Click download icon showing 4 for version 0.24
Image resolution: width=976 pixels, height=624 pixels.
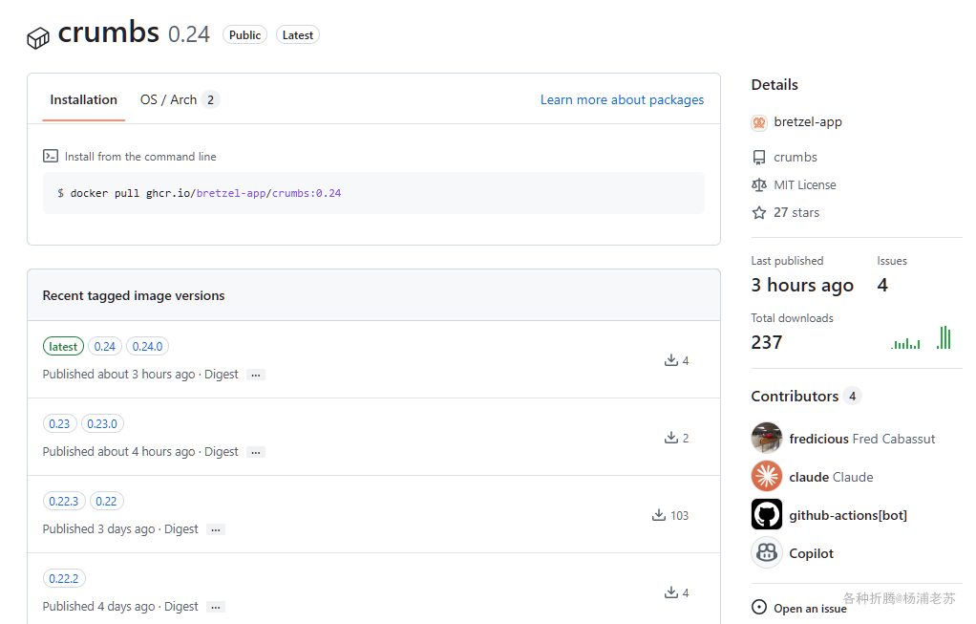click(671, 360)
